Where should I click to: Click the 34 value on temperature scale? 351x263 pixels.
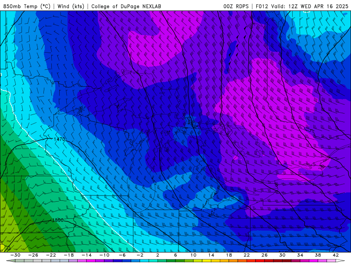tap(300, 255)
